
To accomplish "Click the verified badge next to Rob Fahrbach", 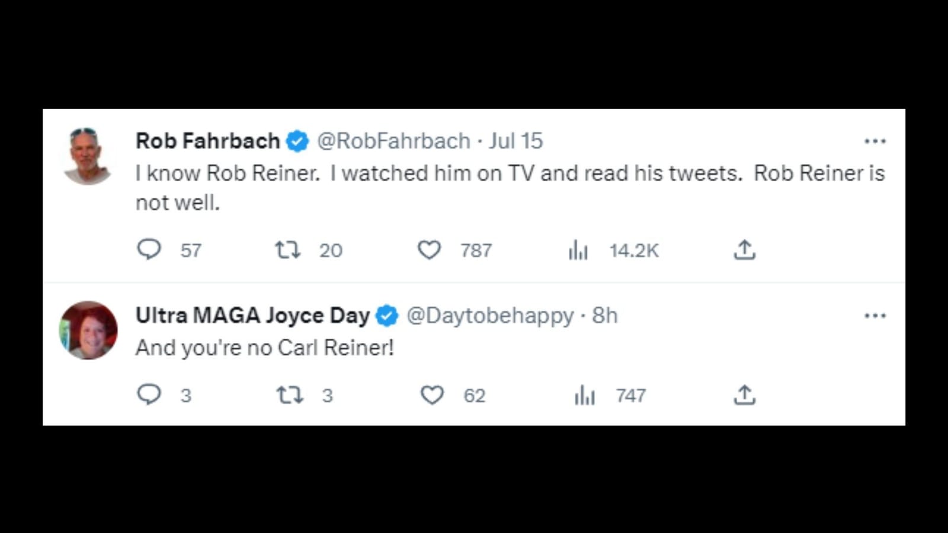I will point(297,141).
